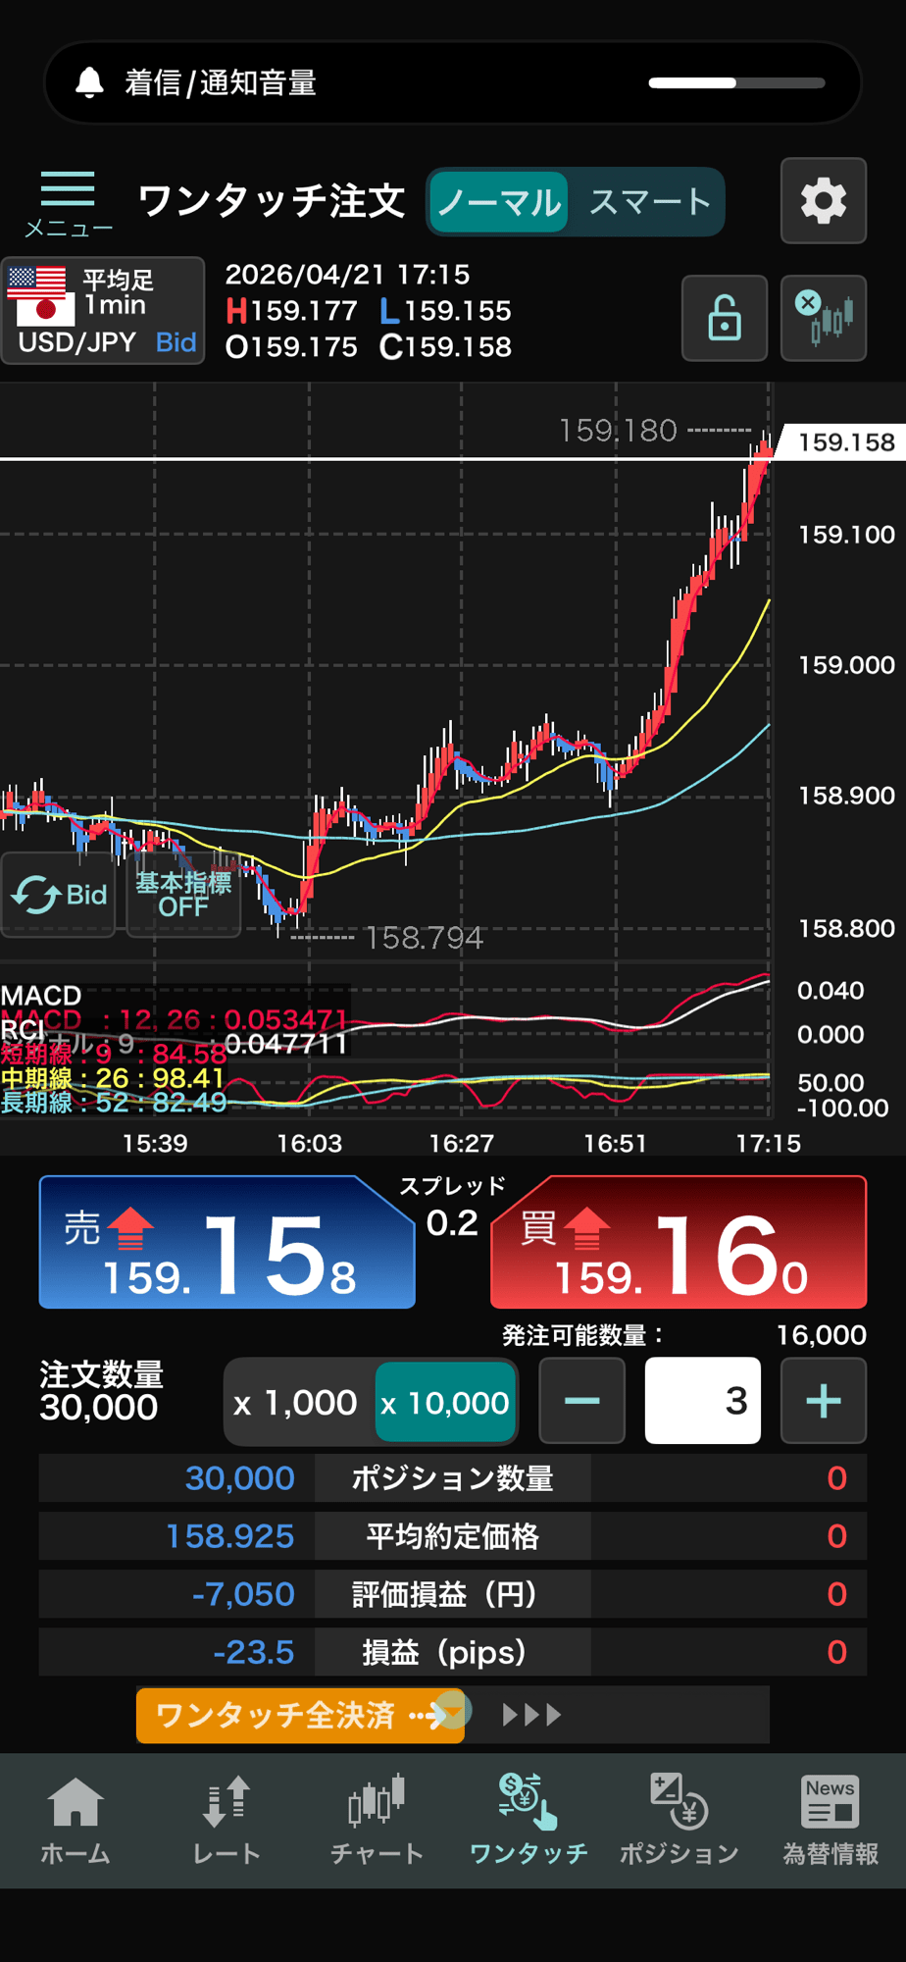Open the News 為替情報 screen
The image size is (906, 1962).
[x=830, y=1821]
